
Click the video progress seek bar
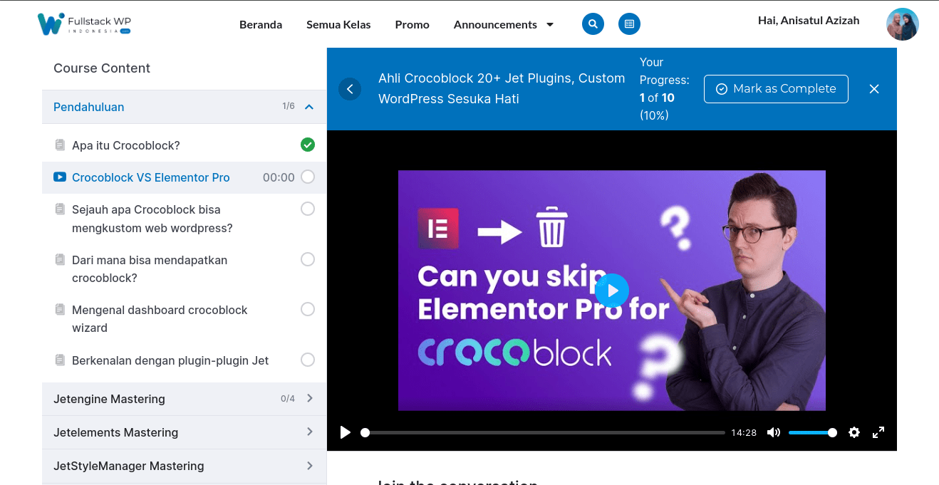(x=543, y=432)
